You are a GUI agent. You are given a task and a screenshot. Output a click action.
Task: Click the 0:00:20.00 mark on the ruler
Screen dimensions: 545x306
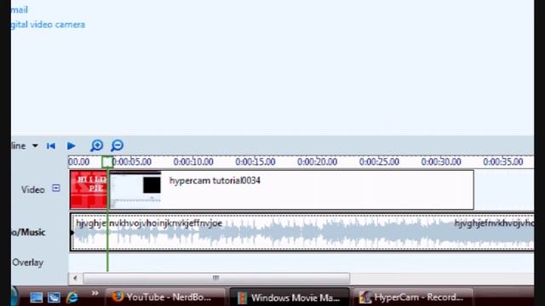click(317, 161)
